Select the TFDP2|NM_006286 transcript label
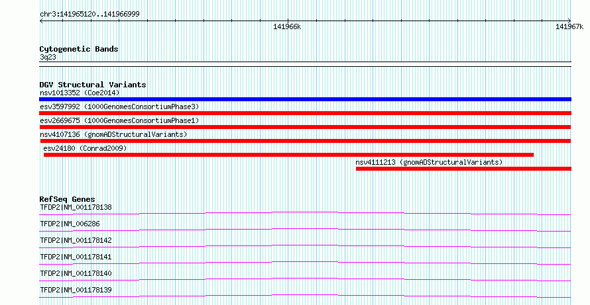This screenshot has width=590, height=305. [x=70, y=224]
